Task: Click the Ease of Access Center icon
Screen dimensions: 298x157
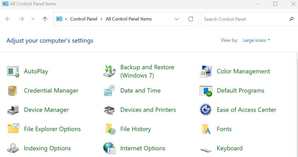Action: coord(206,110)
